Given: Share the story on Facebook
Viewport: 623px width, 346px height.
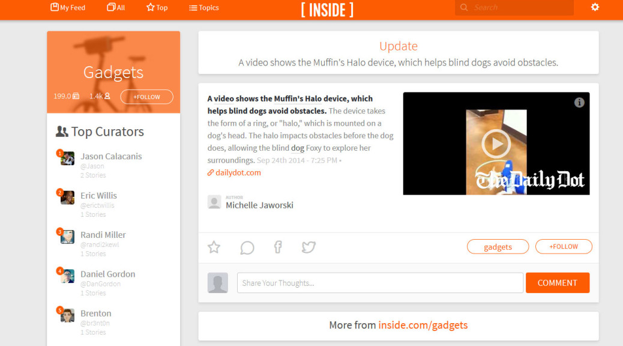Looking at the screenshot, I should point(278,247).
